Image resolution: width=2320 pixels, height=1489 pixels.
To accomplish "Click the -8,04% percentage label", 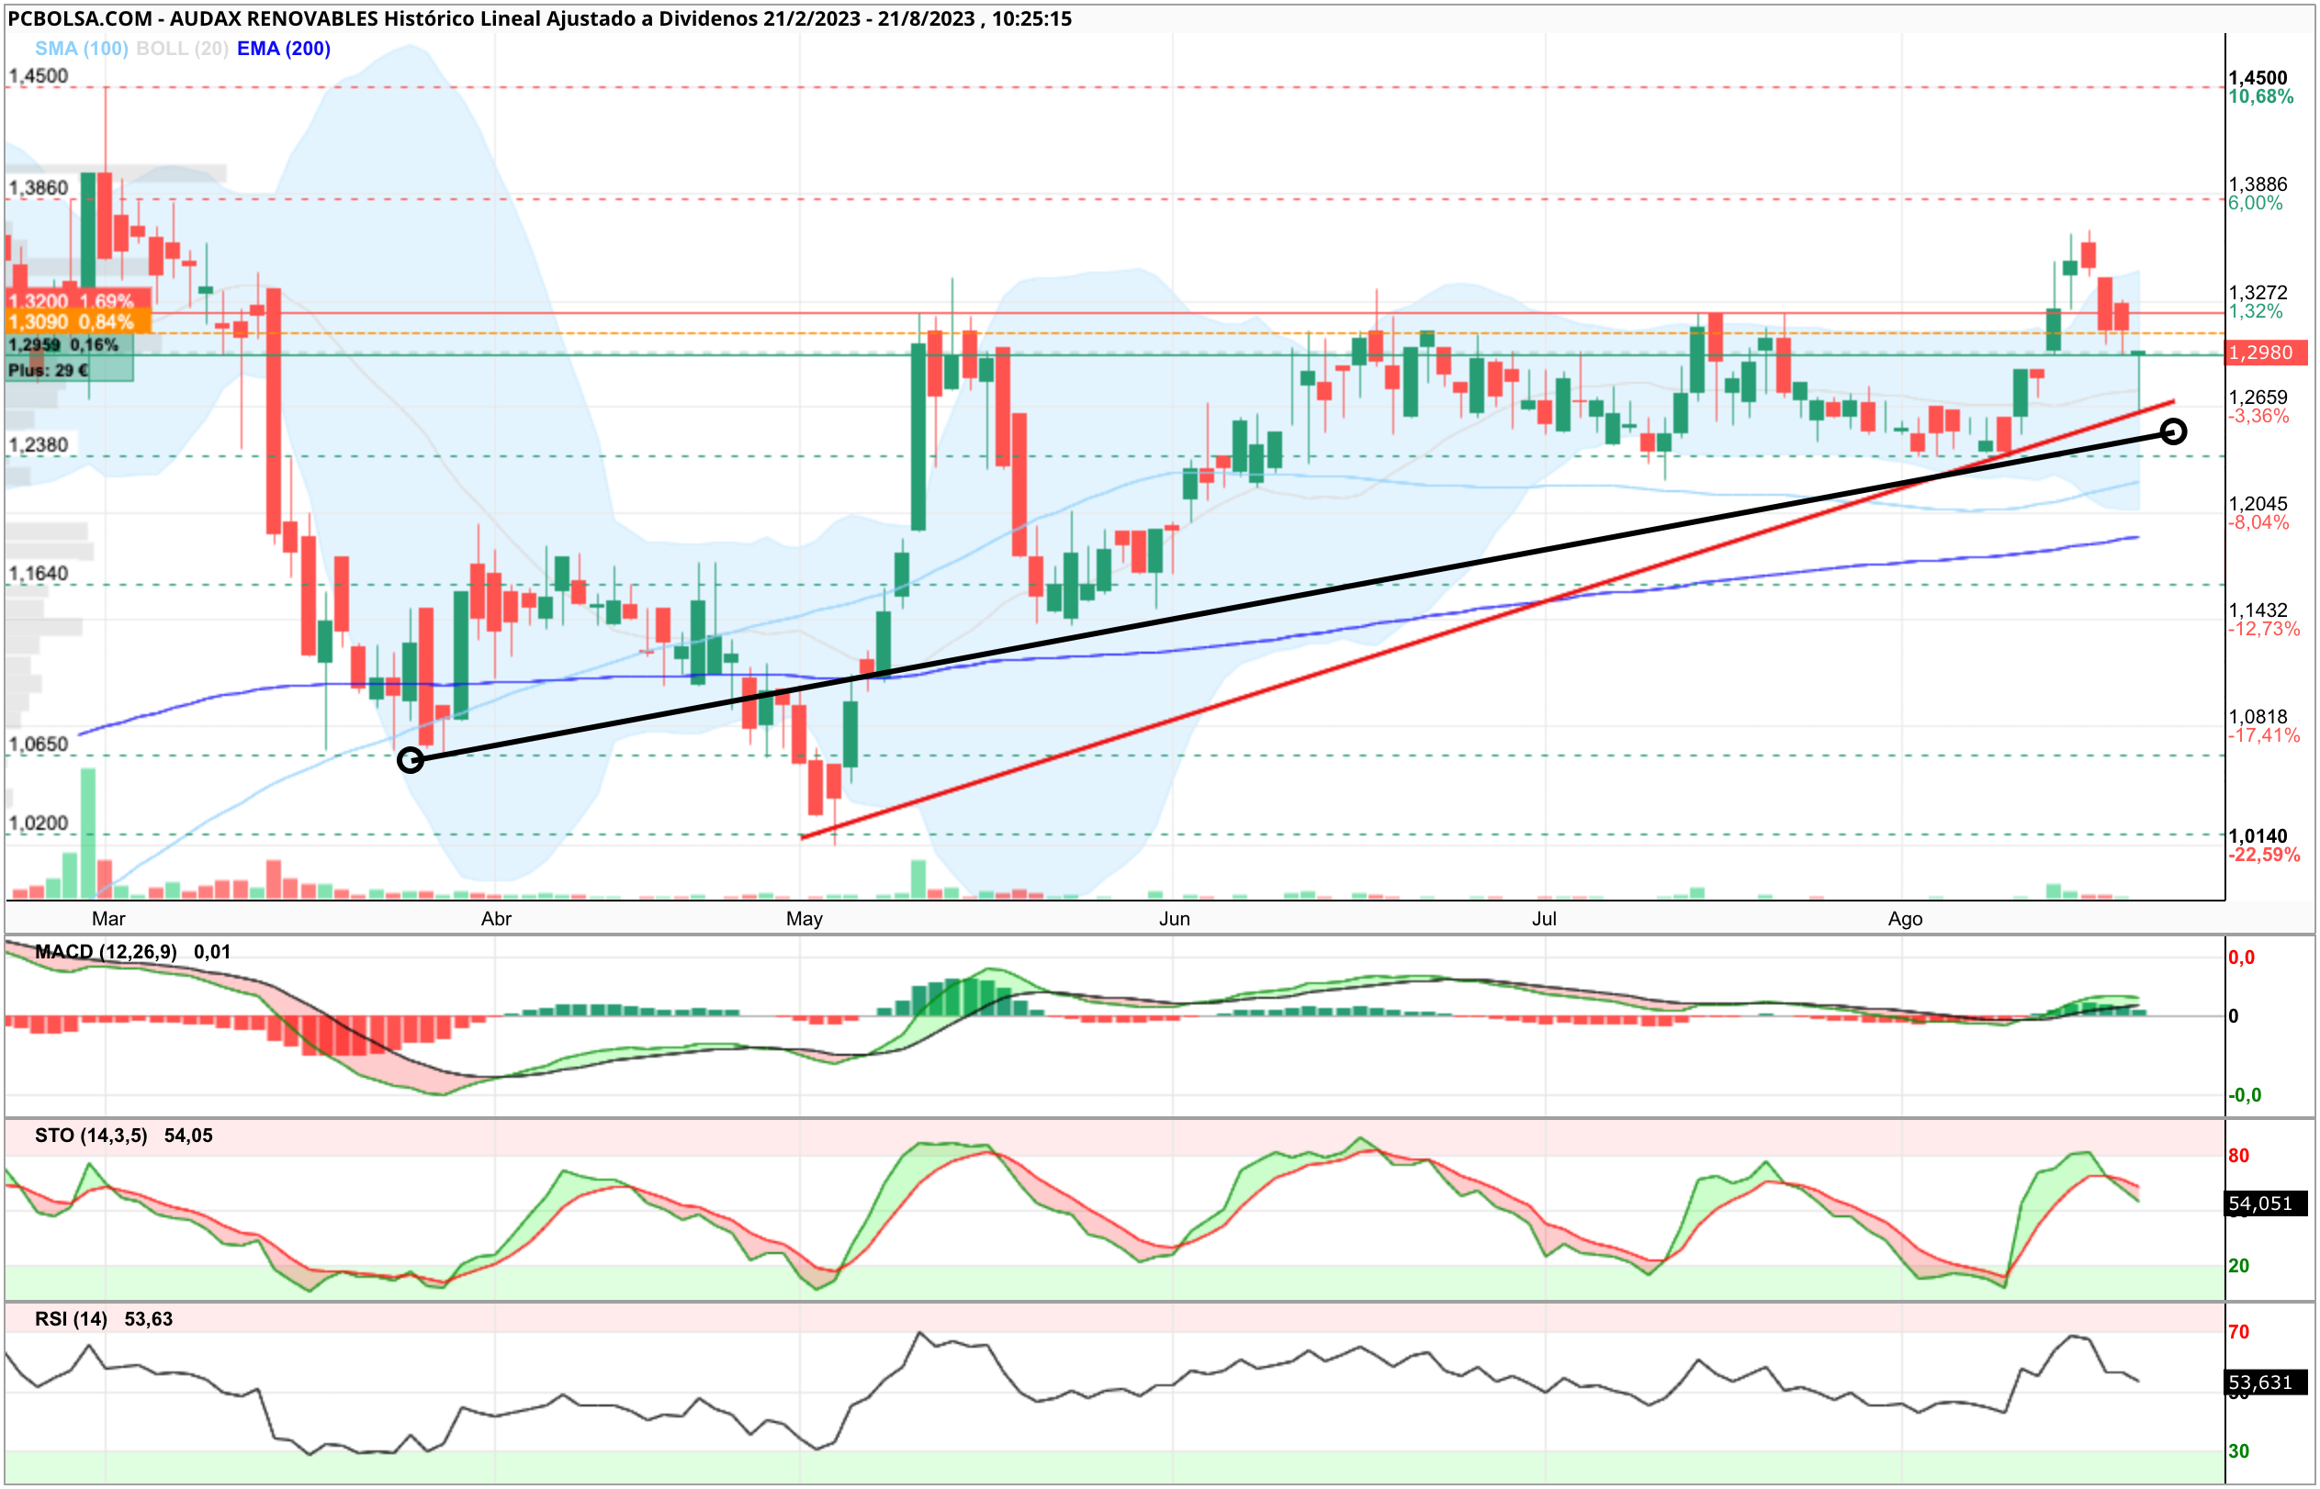I will [2258, 523].
